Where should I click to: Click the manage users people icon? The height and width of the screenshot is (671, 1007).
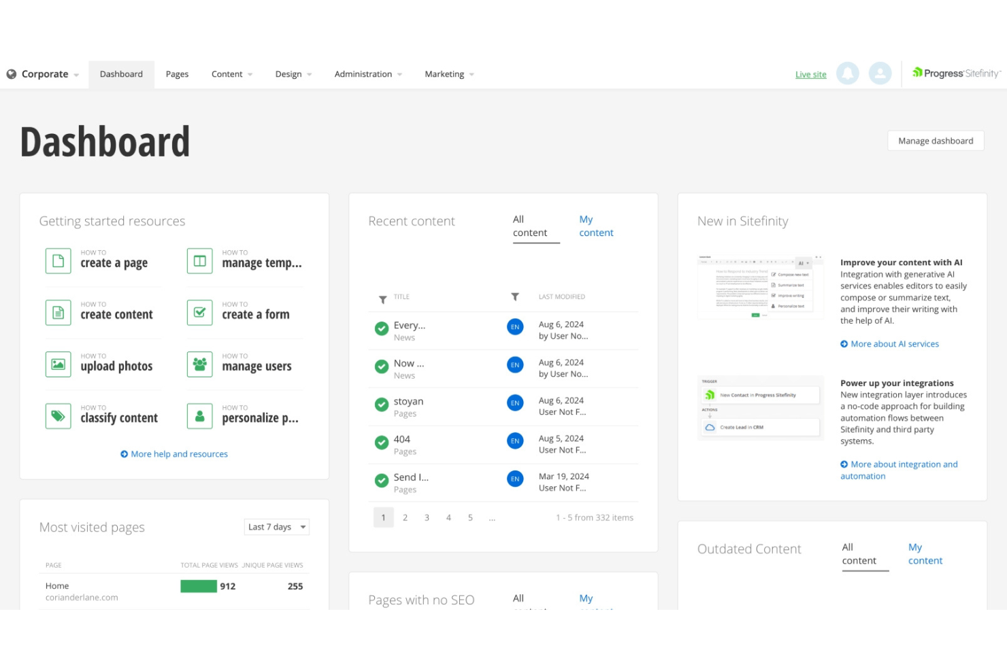[200, 364]
